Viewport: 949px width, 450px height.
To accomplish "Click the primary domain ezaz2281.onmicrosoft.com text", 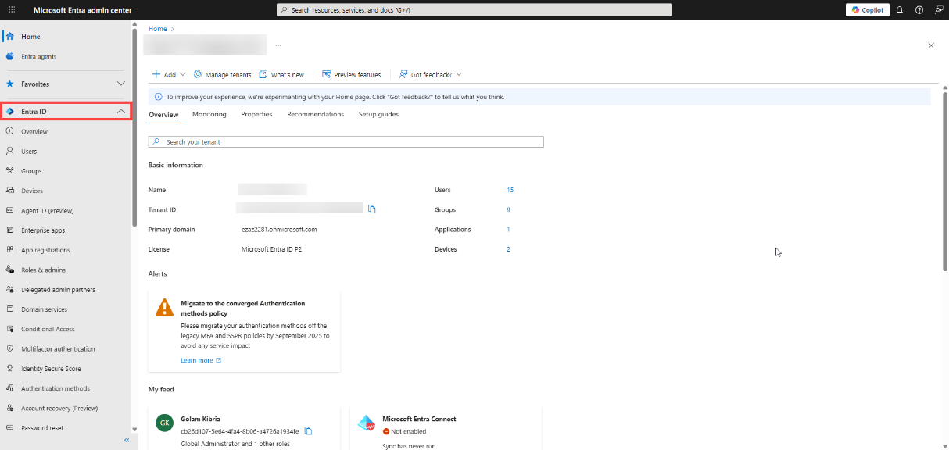I will click(279, 230).
